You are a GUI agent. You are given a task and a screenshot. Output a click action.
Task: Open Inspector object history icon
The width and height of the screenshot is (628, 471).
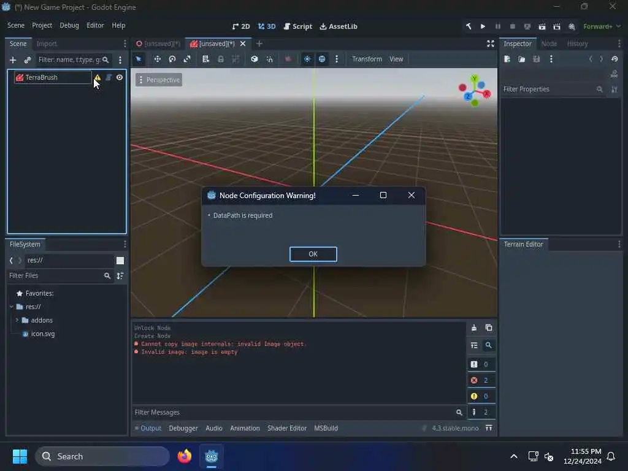tap(615, 59)
